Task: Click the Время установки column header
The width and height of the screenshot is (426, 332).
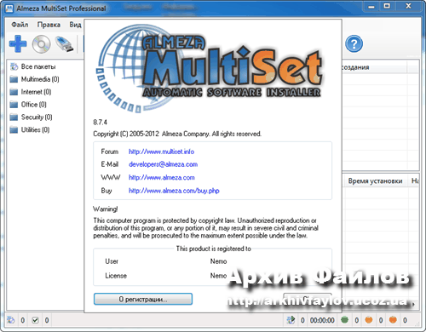Action: (x=375, y=180)
